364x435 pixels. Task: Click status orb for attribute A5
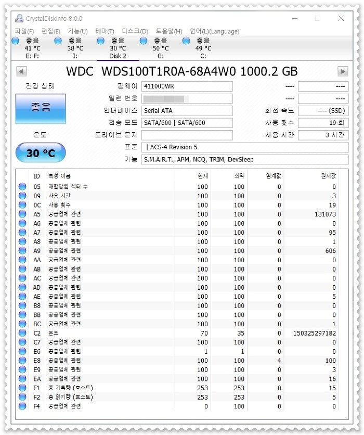[22, 214]
